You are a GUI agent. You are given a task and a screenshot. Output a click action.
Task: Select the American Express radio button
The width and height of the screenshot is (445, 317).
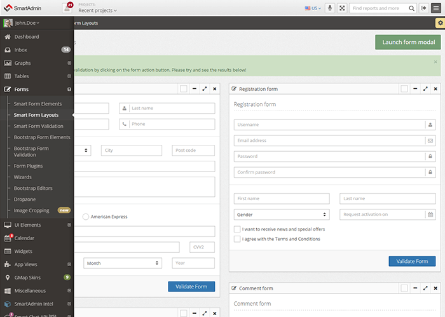coord(86,217)
